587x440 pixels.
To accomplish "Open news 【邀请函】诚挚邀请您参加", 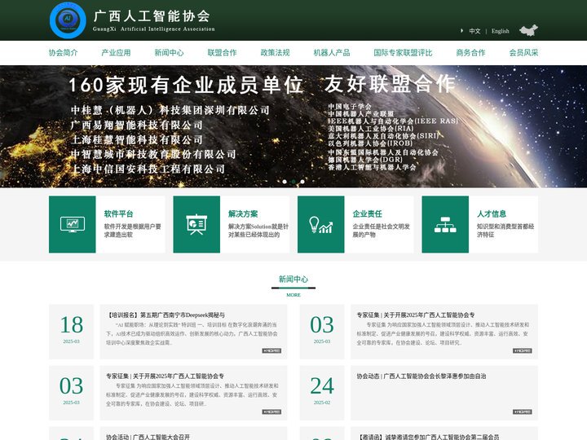I will pyautogui.click(x=427, y=437).
